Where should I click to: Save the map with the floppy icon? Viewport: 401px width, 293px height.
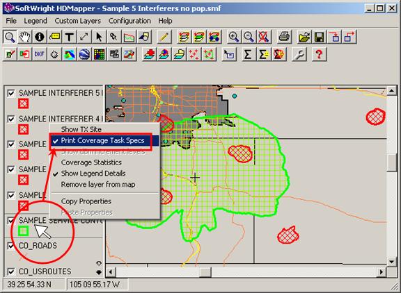pos(319,37)
